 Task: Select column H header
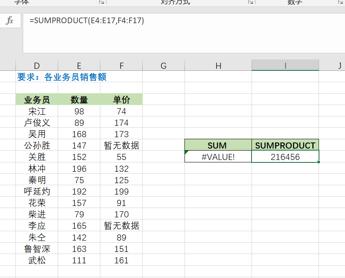(x=218, y=66)
